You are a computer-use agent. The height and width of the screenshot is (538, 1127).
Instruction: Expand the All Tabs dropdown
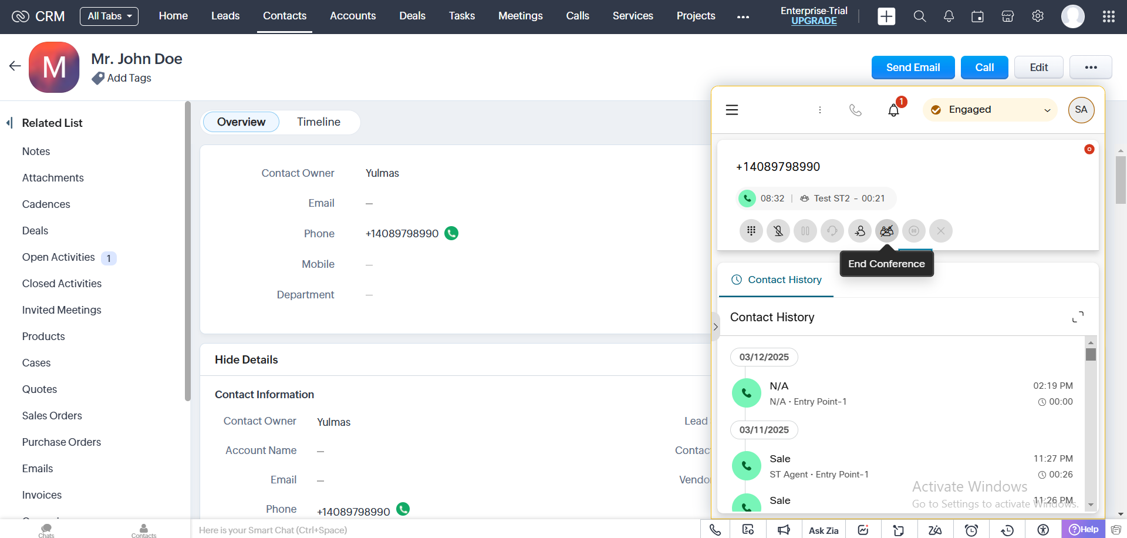[x=109, y=16]
